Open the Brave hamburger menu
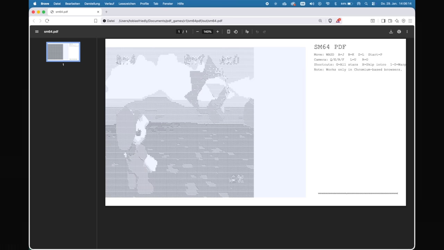 coord(410,21)
